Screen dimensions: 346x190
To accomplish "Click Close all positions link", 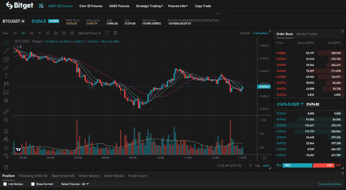I will [330, 184].
